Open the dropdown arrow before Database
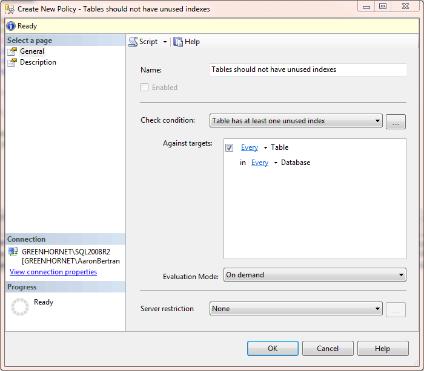Viewport: 424px width, 371px height. click(276, 163)
